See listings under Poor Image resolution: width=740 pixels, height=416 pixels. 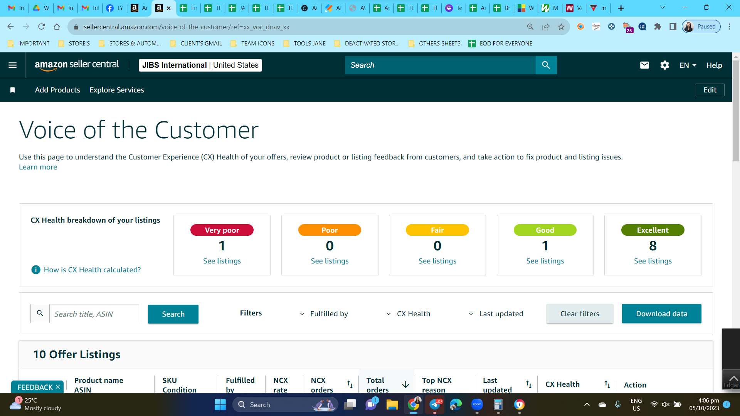[x=330, y=261]
